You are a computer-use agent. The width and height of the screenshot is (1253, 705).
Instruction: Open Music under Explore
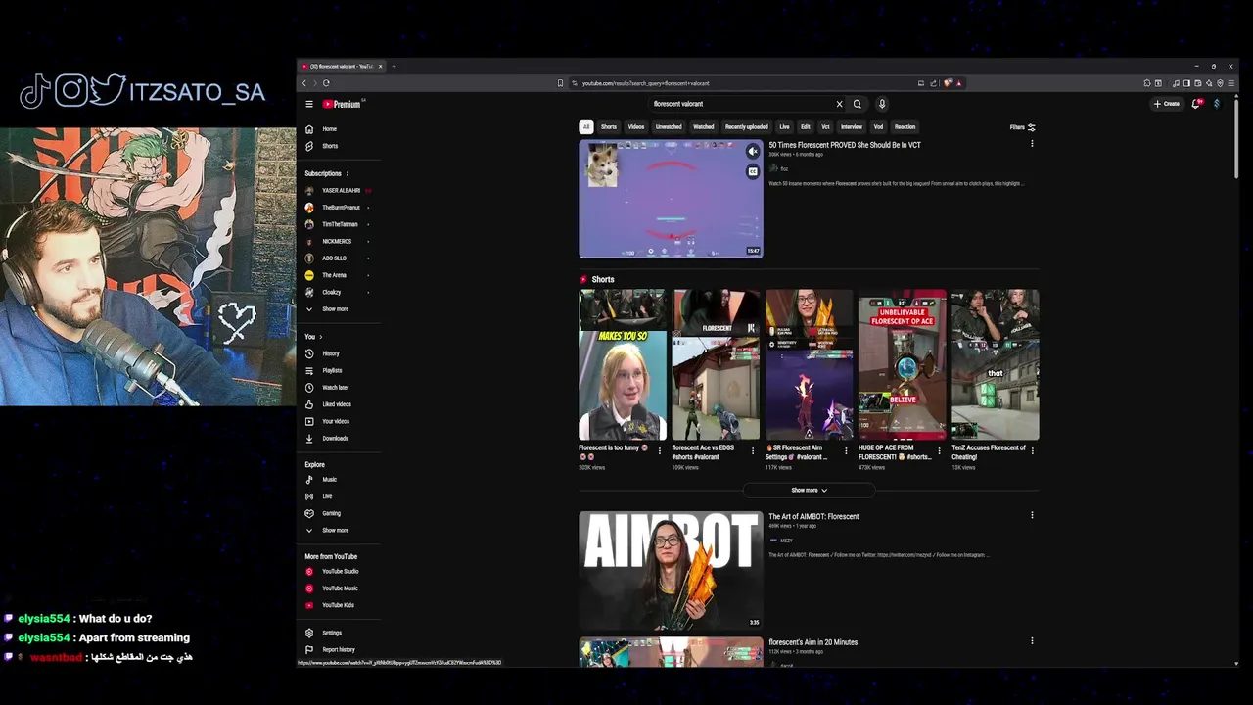(329, 480)
